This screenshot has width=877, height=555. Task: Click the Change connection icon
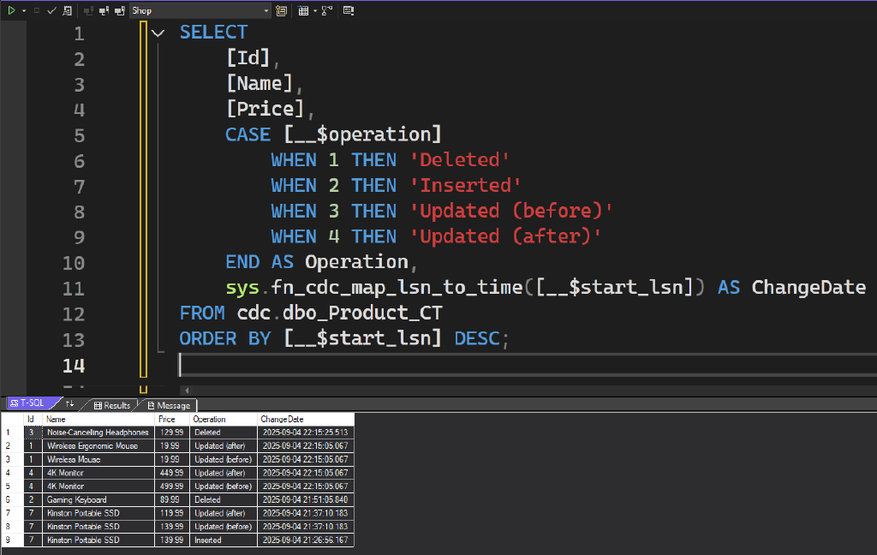tap(104, 10)
